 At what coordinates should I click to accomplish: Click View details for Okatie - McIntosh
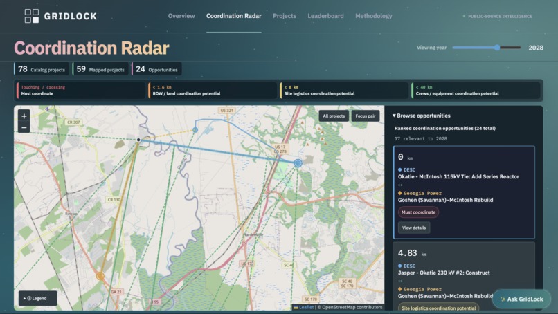pos(414,228)
